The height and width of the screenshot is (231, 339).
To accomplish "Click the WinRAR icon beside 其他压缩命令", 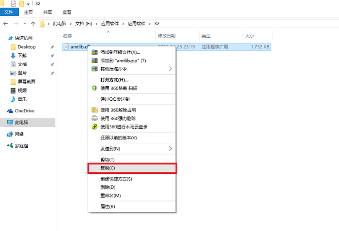I will coord(95,69).
